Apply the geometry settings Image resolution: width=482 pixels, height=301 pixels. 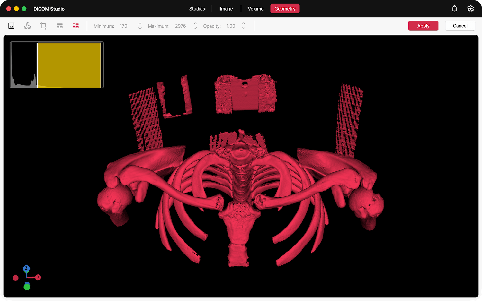pyautogui.click(x=423, y=26)
